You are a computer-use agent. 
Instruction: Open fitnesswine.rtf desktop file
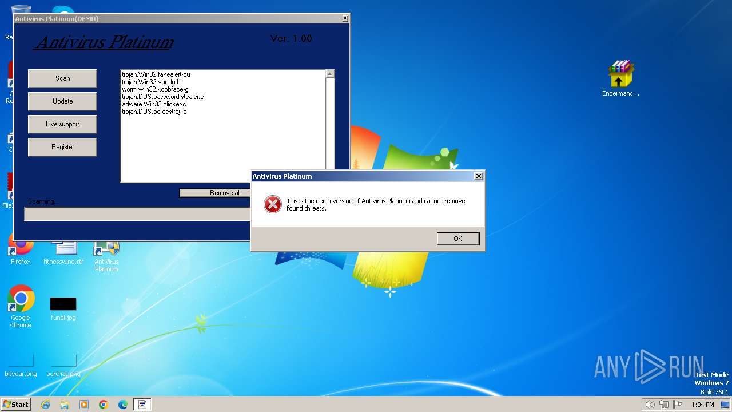pyautogui.click(x=63, y=252)
